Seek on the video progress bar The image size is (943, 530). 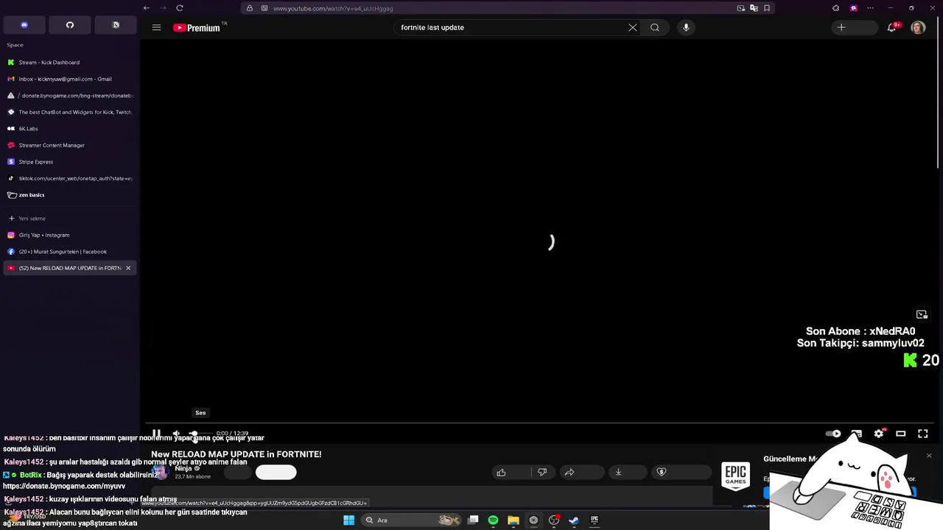coord(539,423)
